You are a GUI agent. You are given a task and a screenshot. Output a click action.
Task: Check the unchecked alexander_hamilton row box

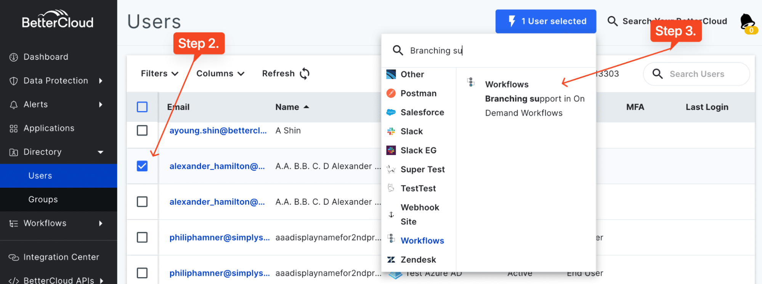[142, 202]
